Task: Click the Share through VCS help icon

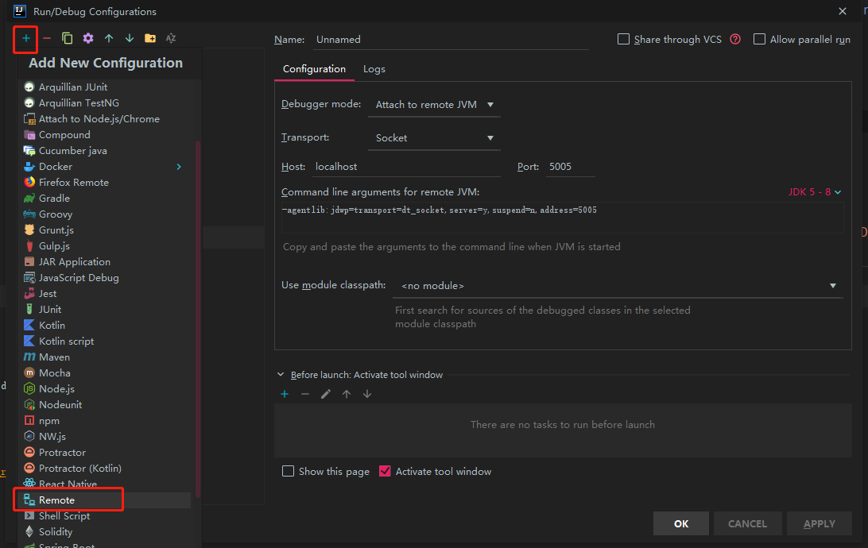Action: (735, 39)
